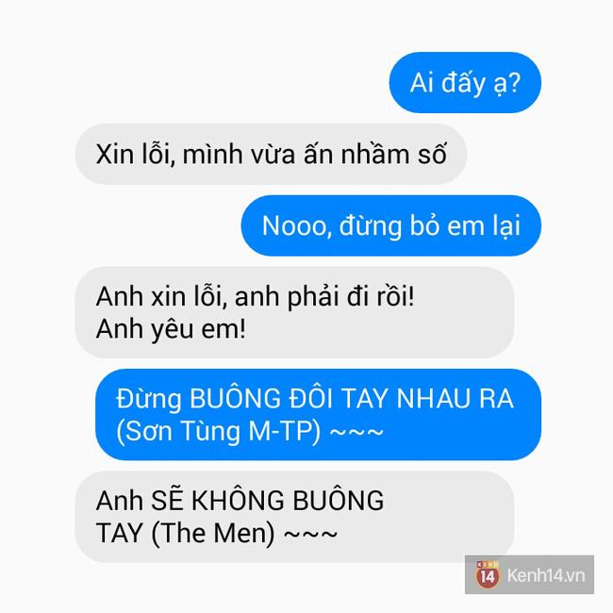Tap the 'Anh SẼ KHÔNG BUÔNG' line

tap(240, 500)
